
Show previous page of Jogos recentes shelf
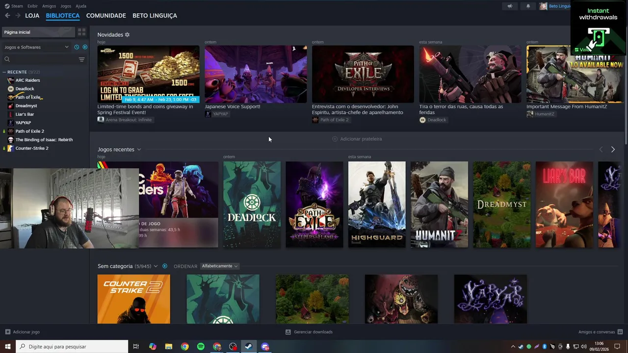tap(601, 150)
